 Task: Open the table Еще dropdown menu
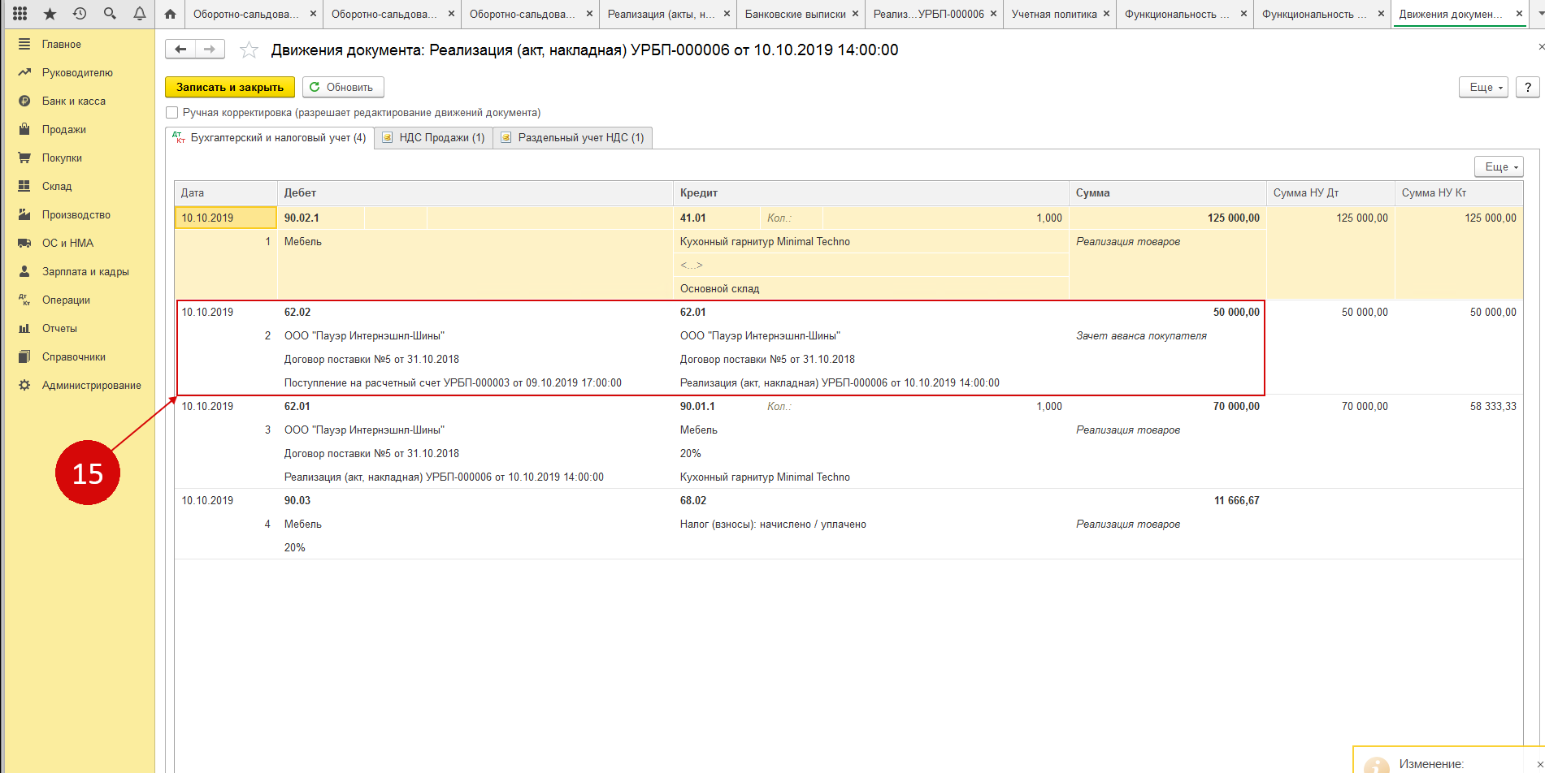(1499, 166)
